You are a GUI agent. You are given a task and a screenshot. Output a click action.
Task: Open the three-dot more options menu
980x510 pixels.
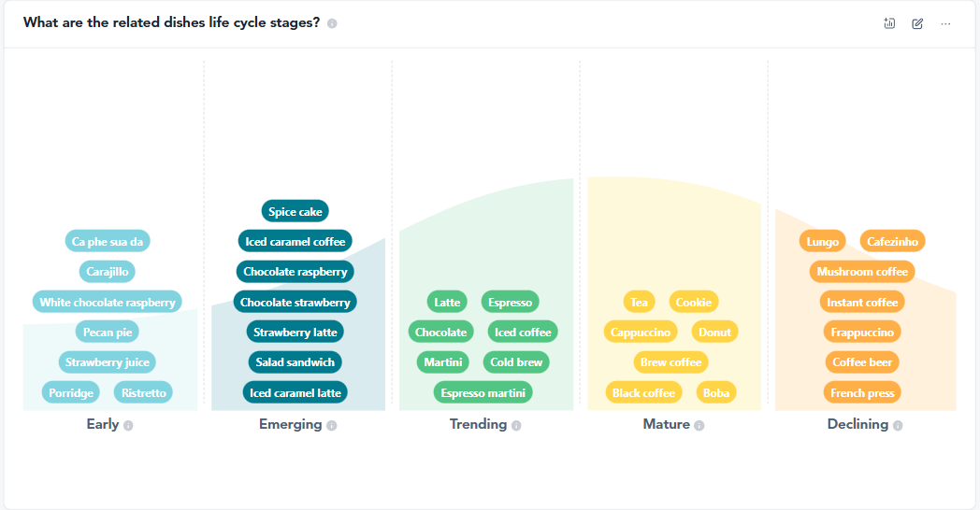coord(945,23)
